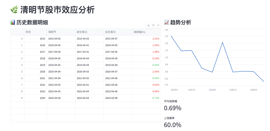Select the 1.48% cell for 2017
270x131 pixels.
(x=146, y=52)
